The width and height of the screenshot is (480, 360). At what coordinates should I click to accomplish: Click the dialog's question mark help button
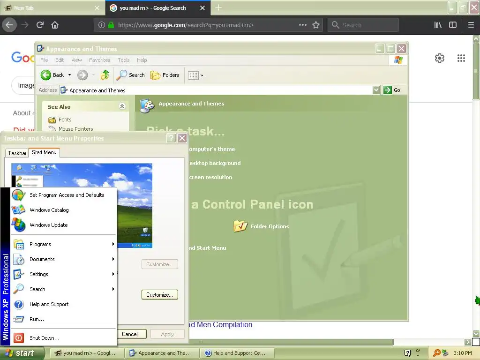pyautogui.click(x=171, y=138)
